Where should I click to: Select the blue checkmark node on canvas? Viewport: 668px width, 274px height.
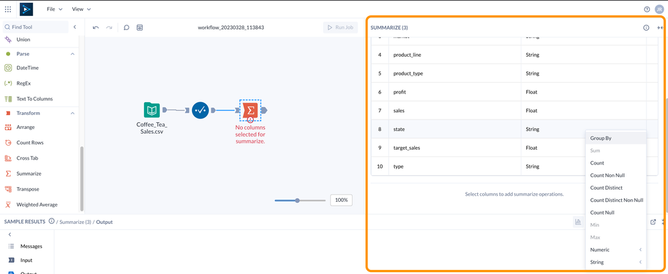200,110
